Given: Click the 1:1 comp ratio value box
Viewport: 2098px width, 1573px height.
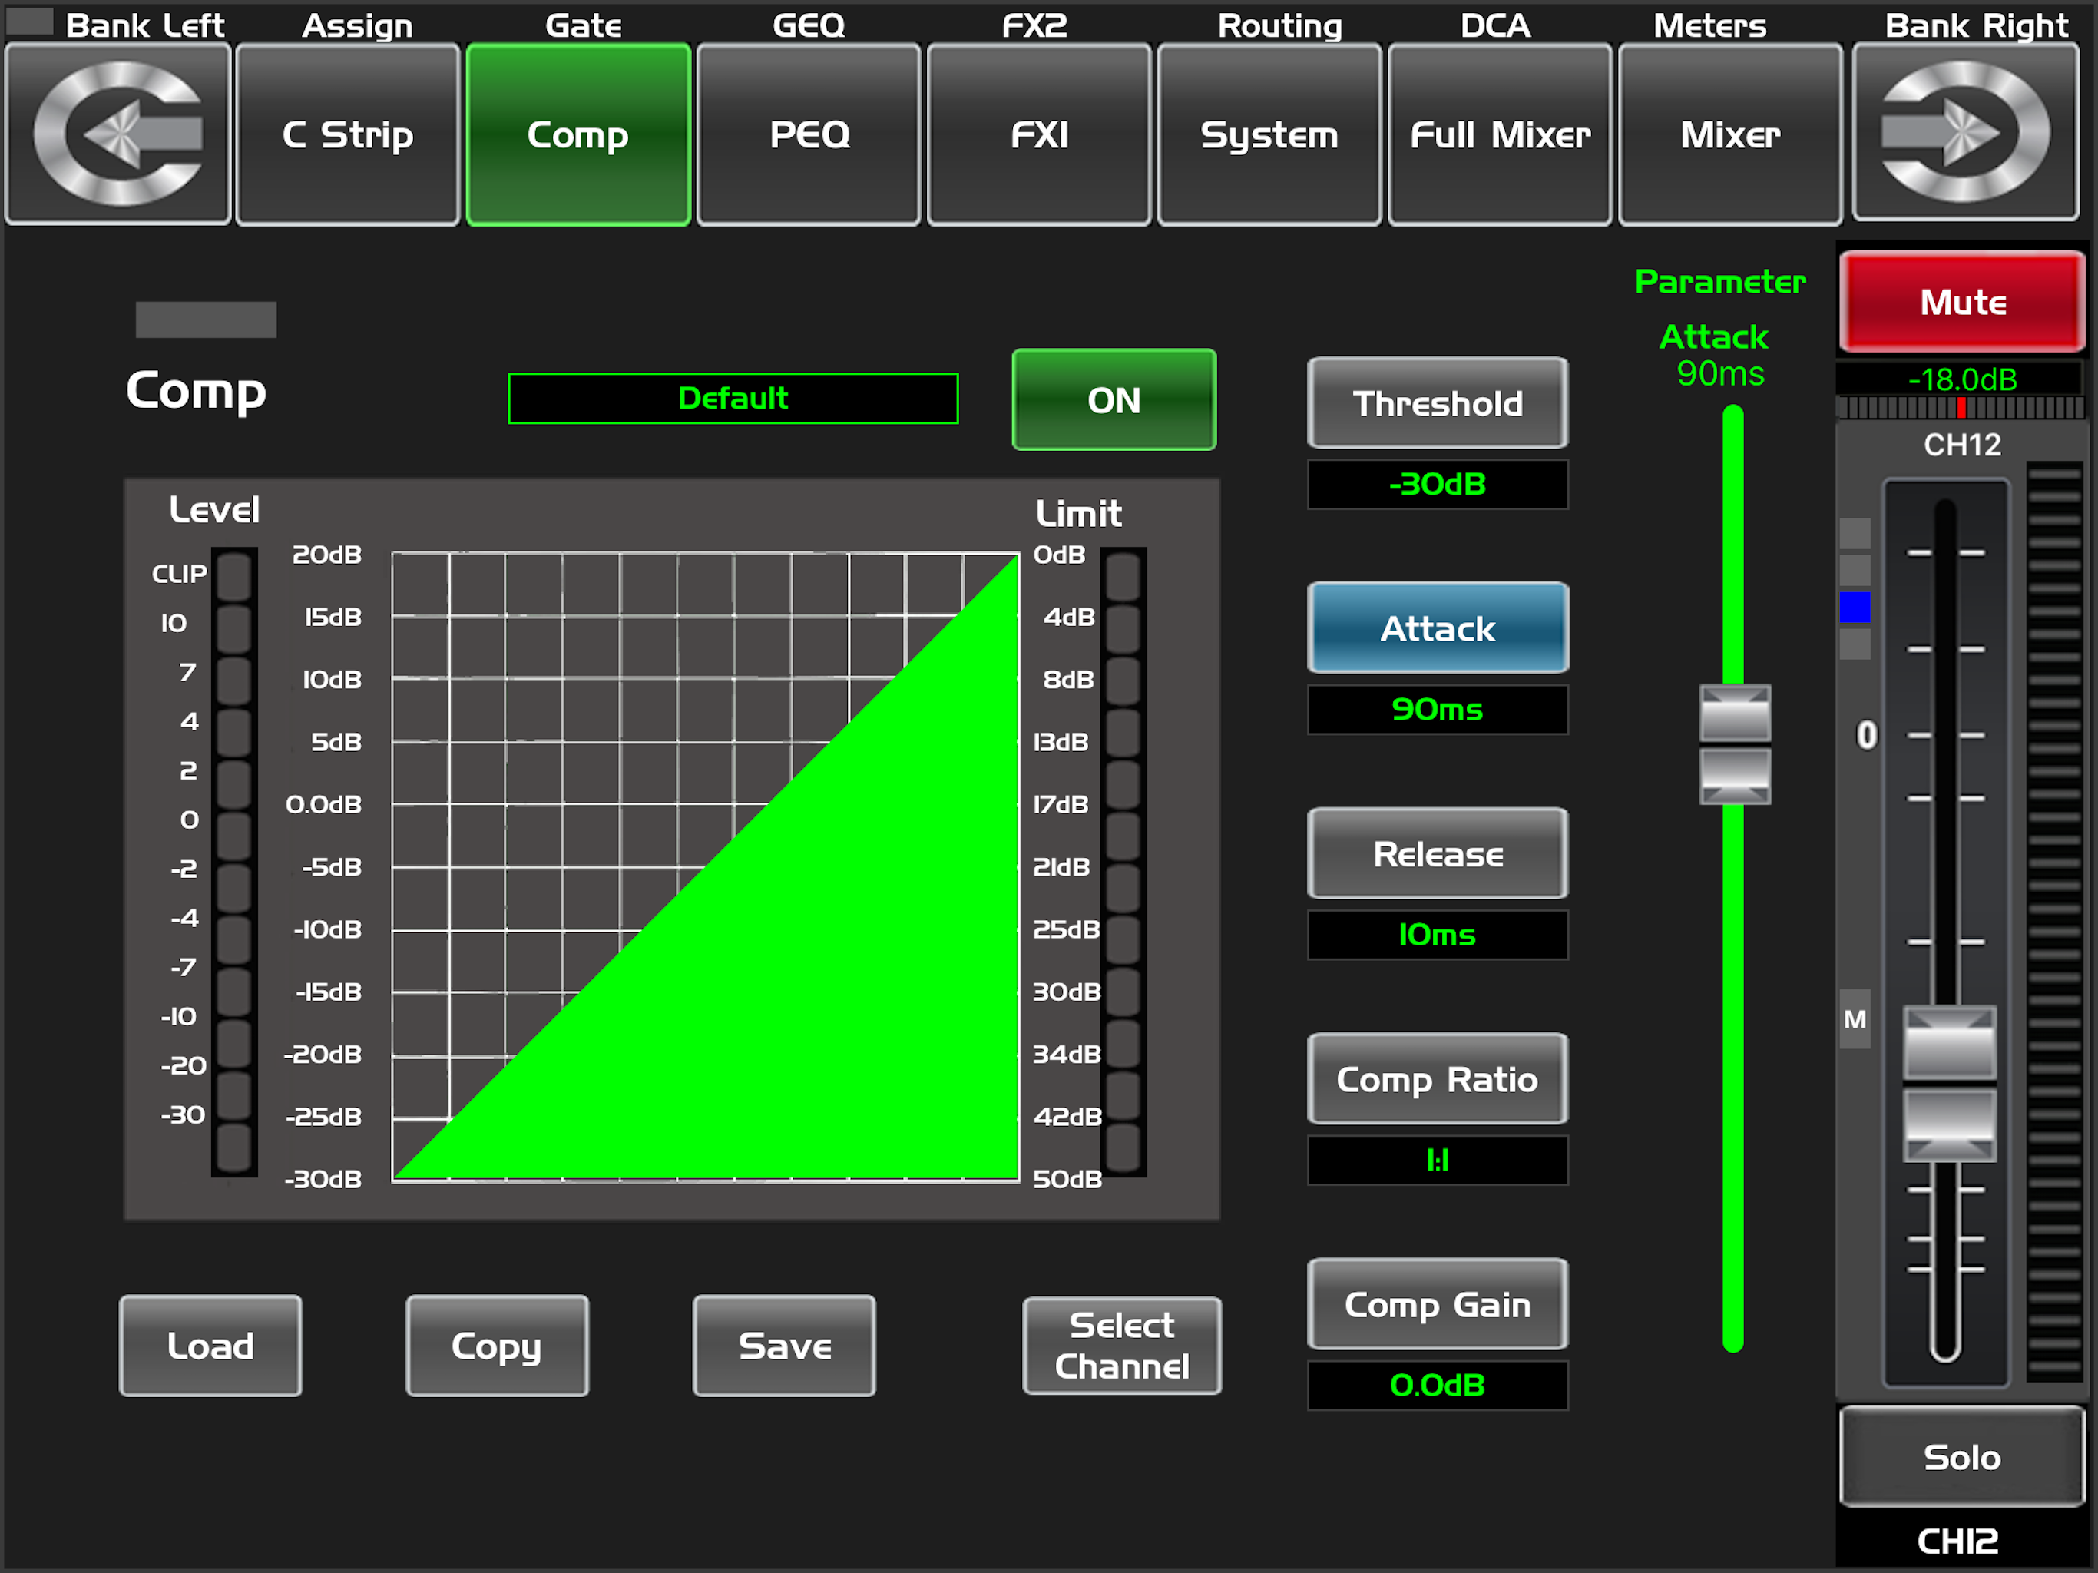Looking at the screenshot, I should [x=1438, y=1161].
